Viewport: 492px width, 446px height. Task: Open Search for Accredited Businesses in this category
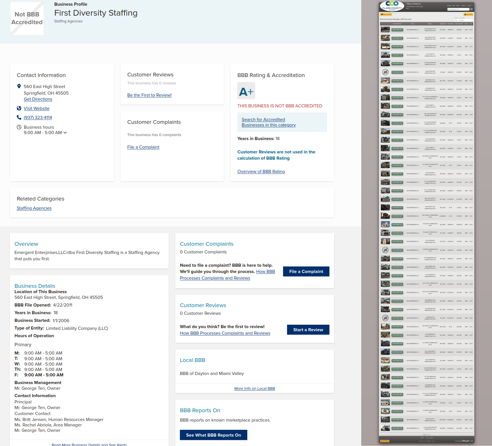pyautogui.click(x=269, y=122)
